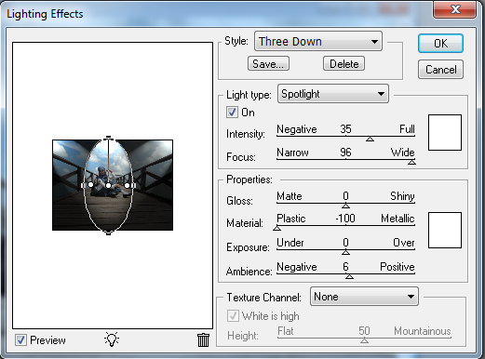Click the Focus slider thumb
The image size is (485, 359).
pyautogui.click(x=411, y=162)
